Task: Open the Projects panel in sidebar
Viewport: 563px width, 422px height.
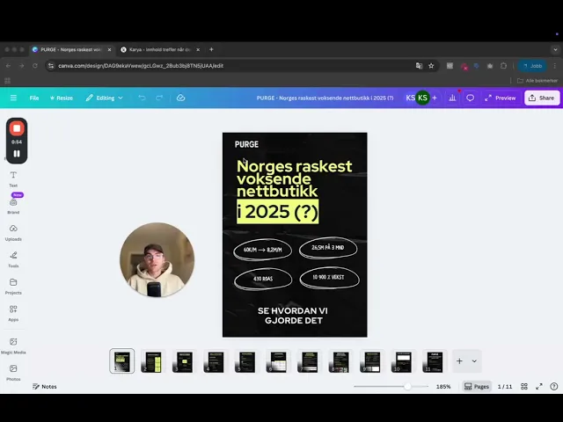Action: click(13, 287)
